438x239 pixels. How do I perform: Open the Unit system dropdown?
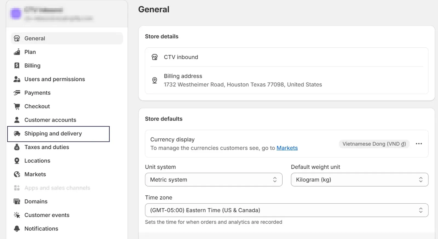(x=214, y=180)
